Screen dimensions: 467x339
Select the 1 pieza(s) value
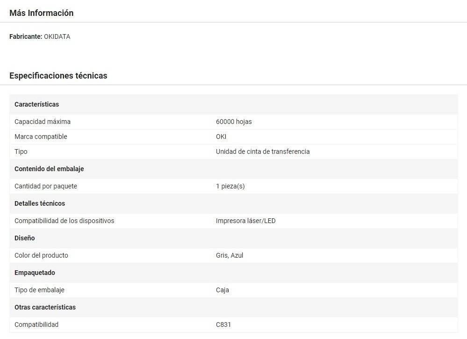tap(230, 186)
